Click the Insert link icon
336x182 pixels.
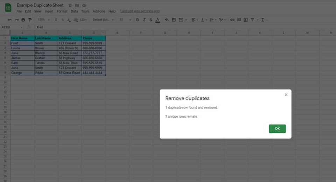(x=232, y=20)
